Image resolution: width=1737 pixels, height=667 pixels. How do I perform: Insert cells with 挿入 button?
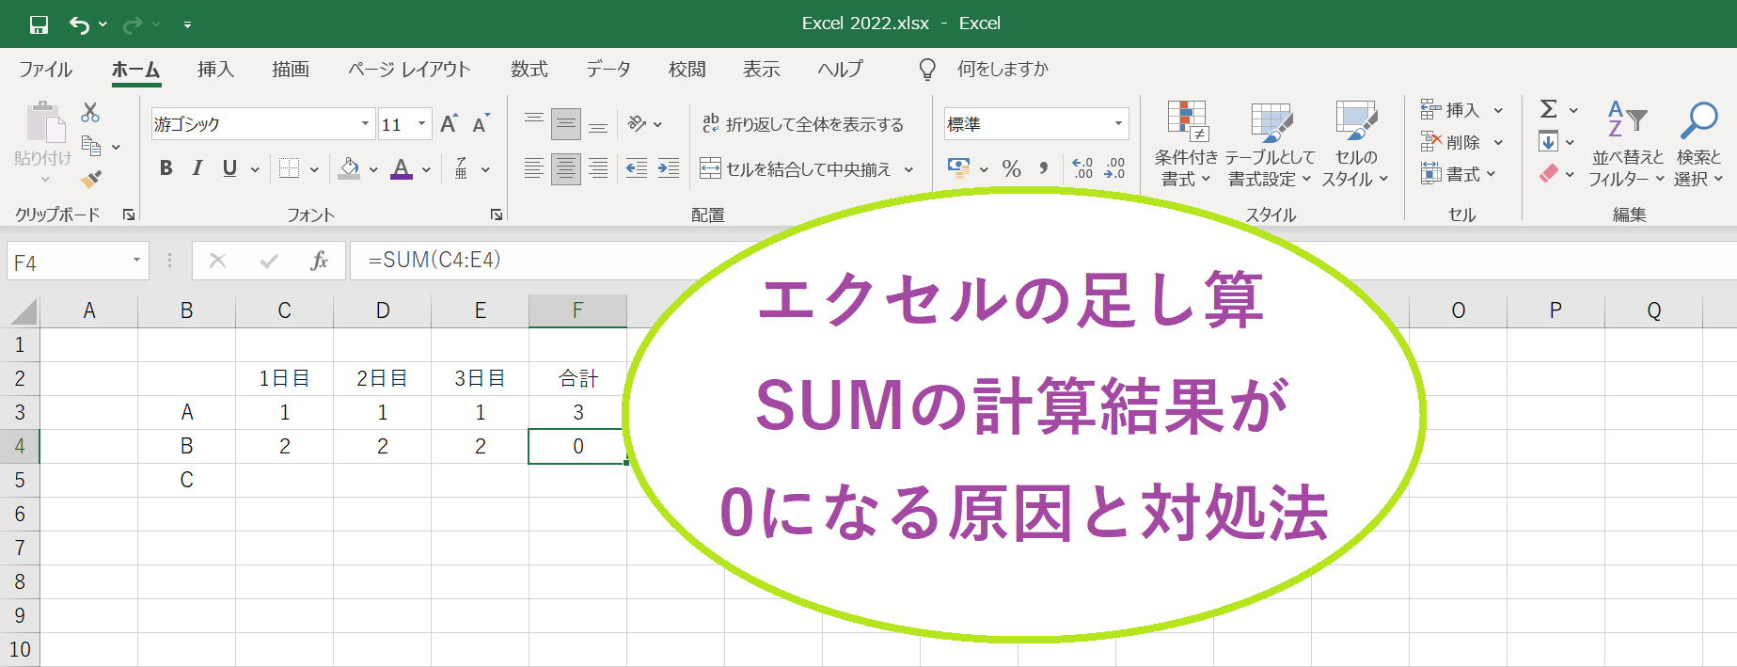point(1450,110)
